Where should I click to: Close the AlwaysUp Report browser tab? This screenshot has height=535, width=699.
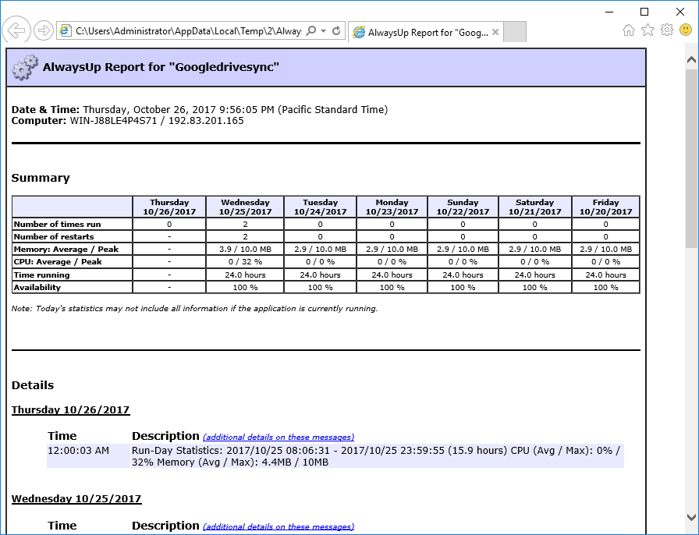point(495,32)
